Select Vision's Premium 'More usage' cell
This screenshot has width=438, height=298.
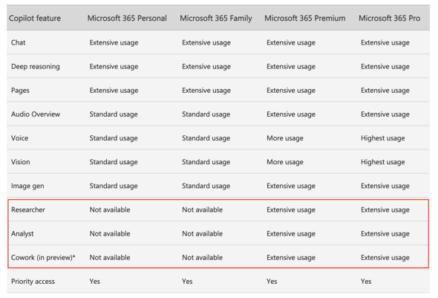point(285,162)
